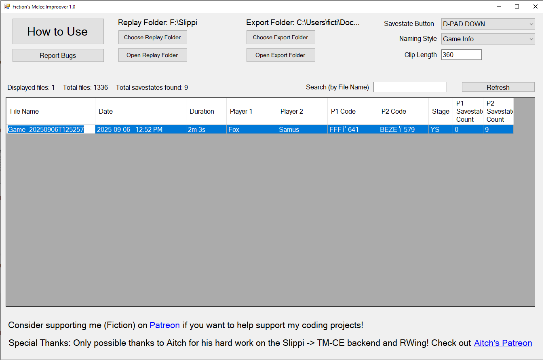This screenshot has height=360, width=544.
Task: Click the app icon in title bar
Action: click(7, 6)
